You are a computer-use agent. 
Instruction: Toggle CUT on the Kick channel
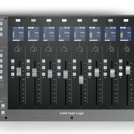[13, 68]
